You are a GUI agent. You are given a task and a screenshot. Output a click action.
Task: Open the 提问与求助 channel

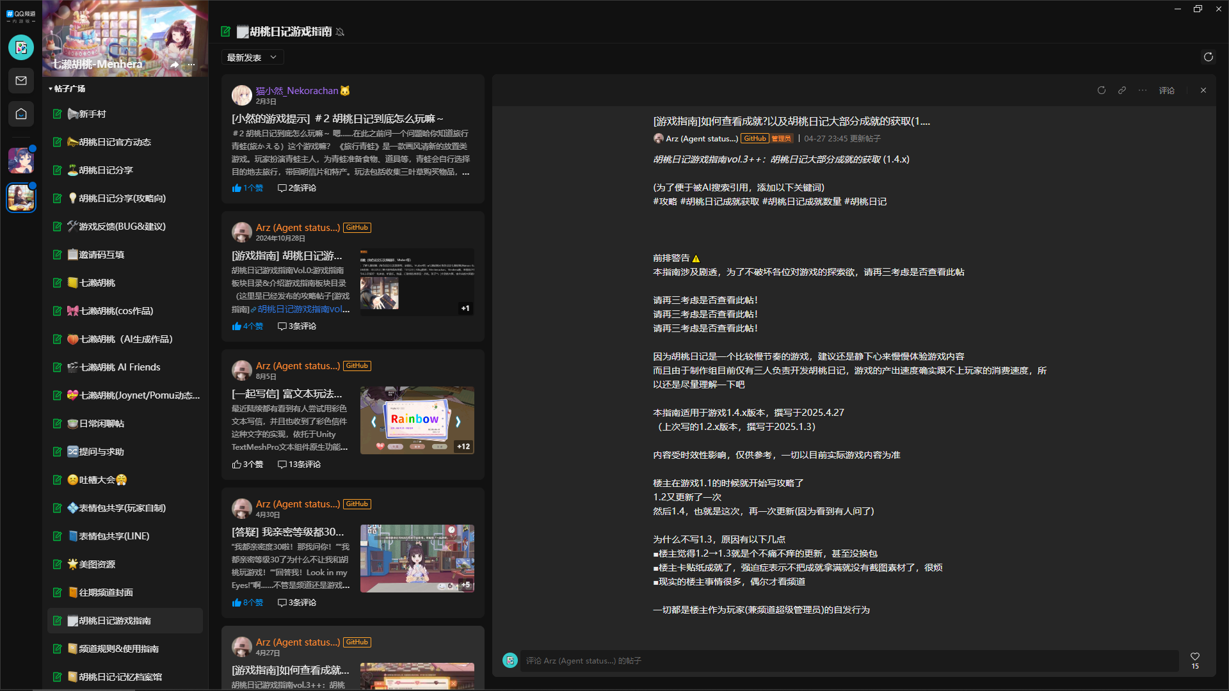click(101, 452)
